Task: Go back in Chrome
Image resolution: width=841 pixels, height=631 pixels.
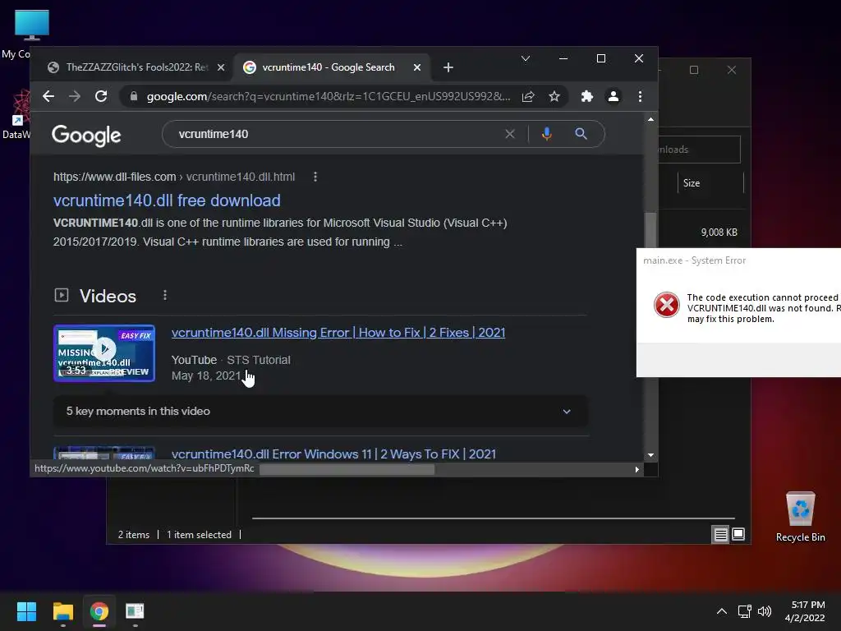Action: coord(48,97)
